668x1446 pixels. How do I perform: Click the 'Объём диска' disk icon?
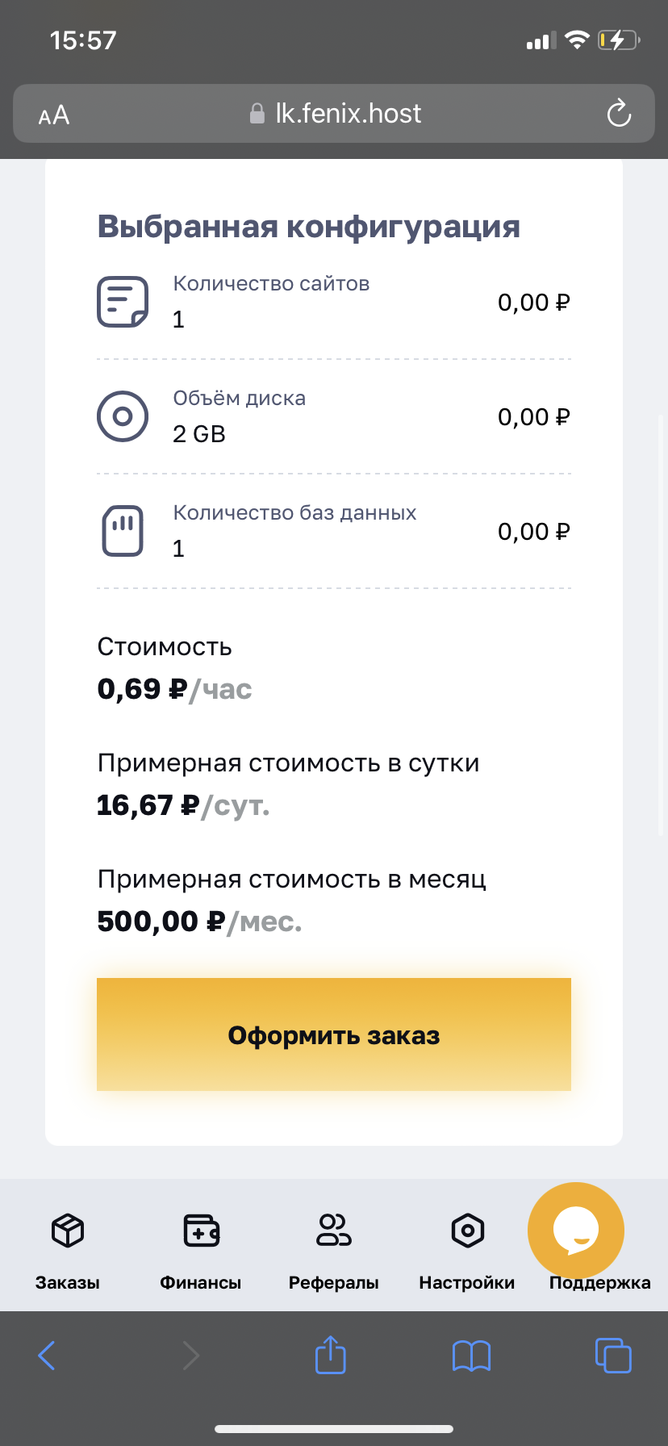tap(123, 416)
